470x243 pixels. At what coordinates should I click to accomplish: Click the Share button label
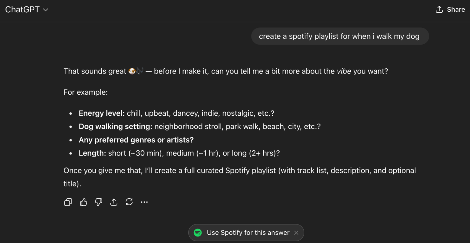[x=456, y=10]
